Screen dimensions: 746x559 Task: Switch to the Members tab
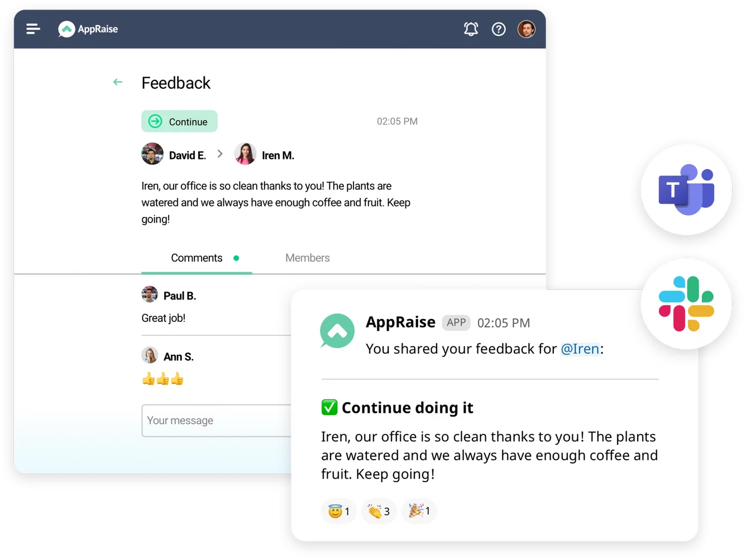(308, 258)
